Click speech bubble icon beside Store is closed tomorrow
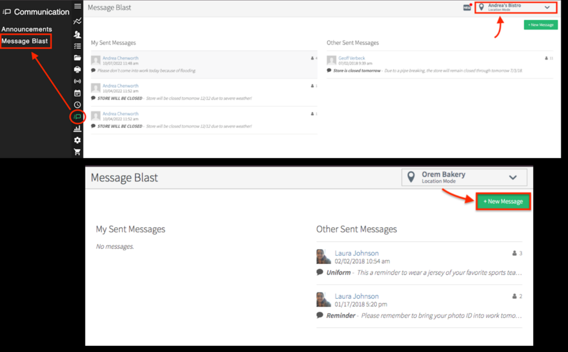The height and width of the screenshot is (352, 568). tap(329, 71)
